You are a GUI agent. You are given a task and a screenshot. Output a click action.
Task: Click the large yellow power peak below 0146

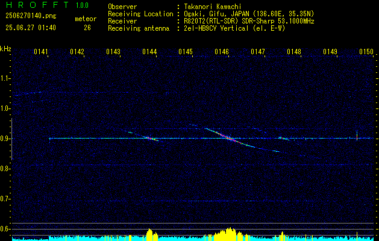click(227, 234)
